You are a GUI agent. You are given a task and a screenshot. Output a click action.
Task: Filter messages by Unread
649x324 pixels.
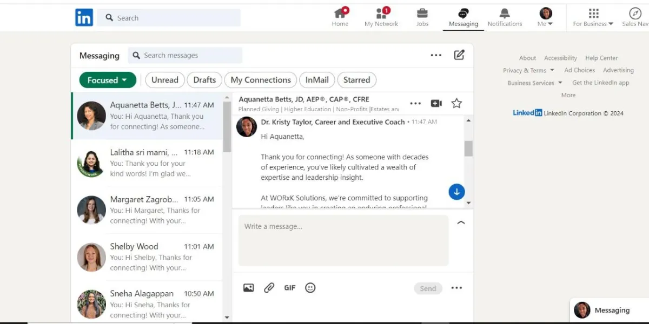(165, 80)
